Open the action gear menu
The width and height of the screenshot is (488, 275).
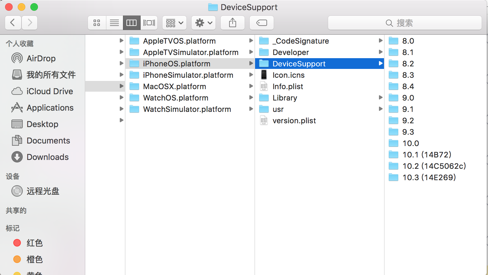pos(203,22)
